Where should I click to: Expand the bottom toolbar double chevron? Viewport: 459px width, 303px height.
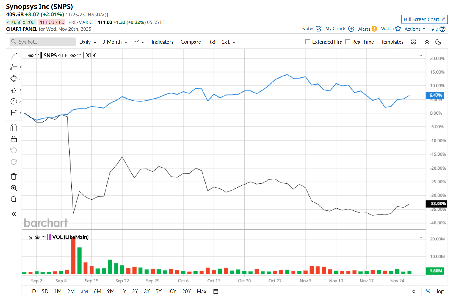point(414,291)
